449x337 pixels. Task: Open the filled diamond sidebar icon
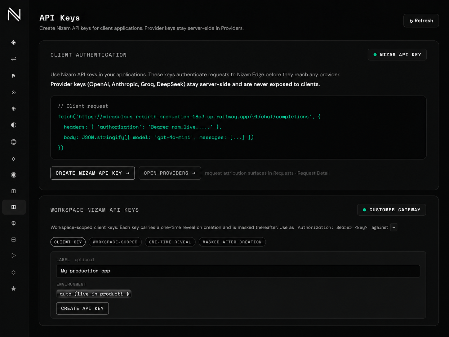14,43
